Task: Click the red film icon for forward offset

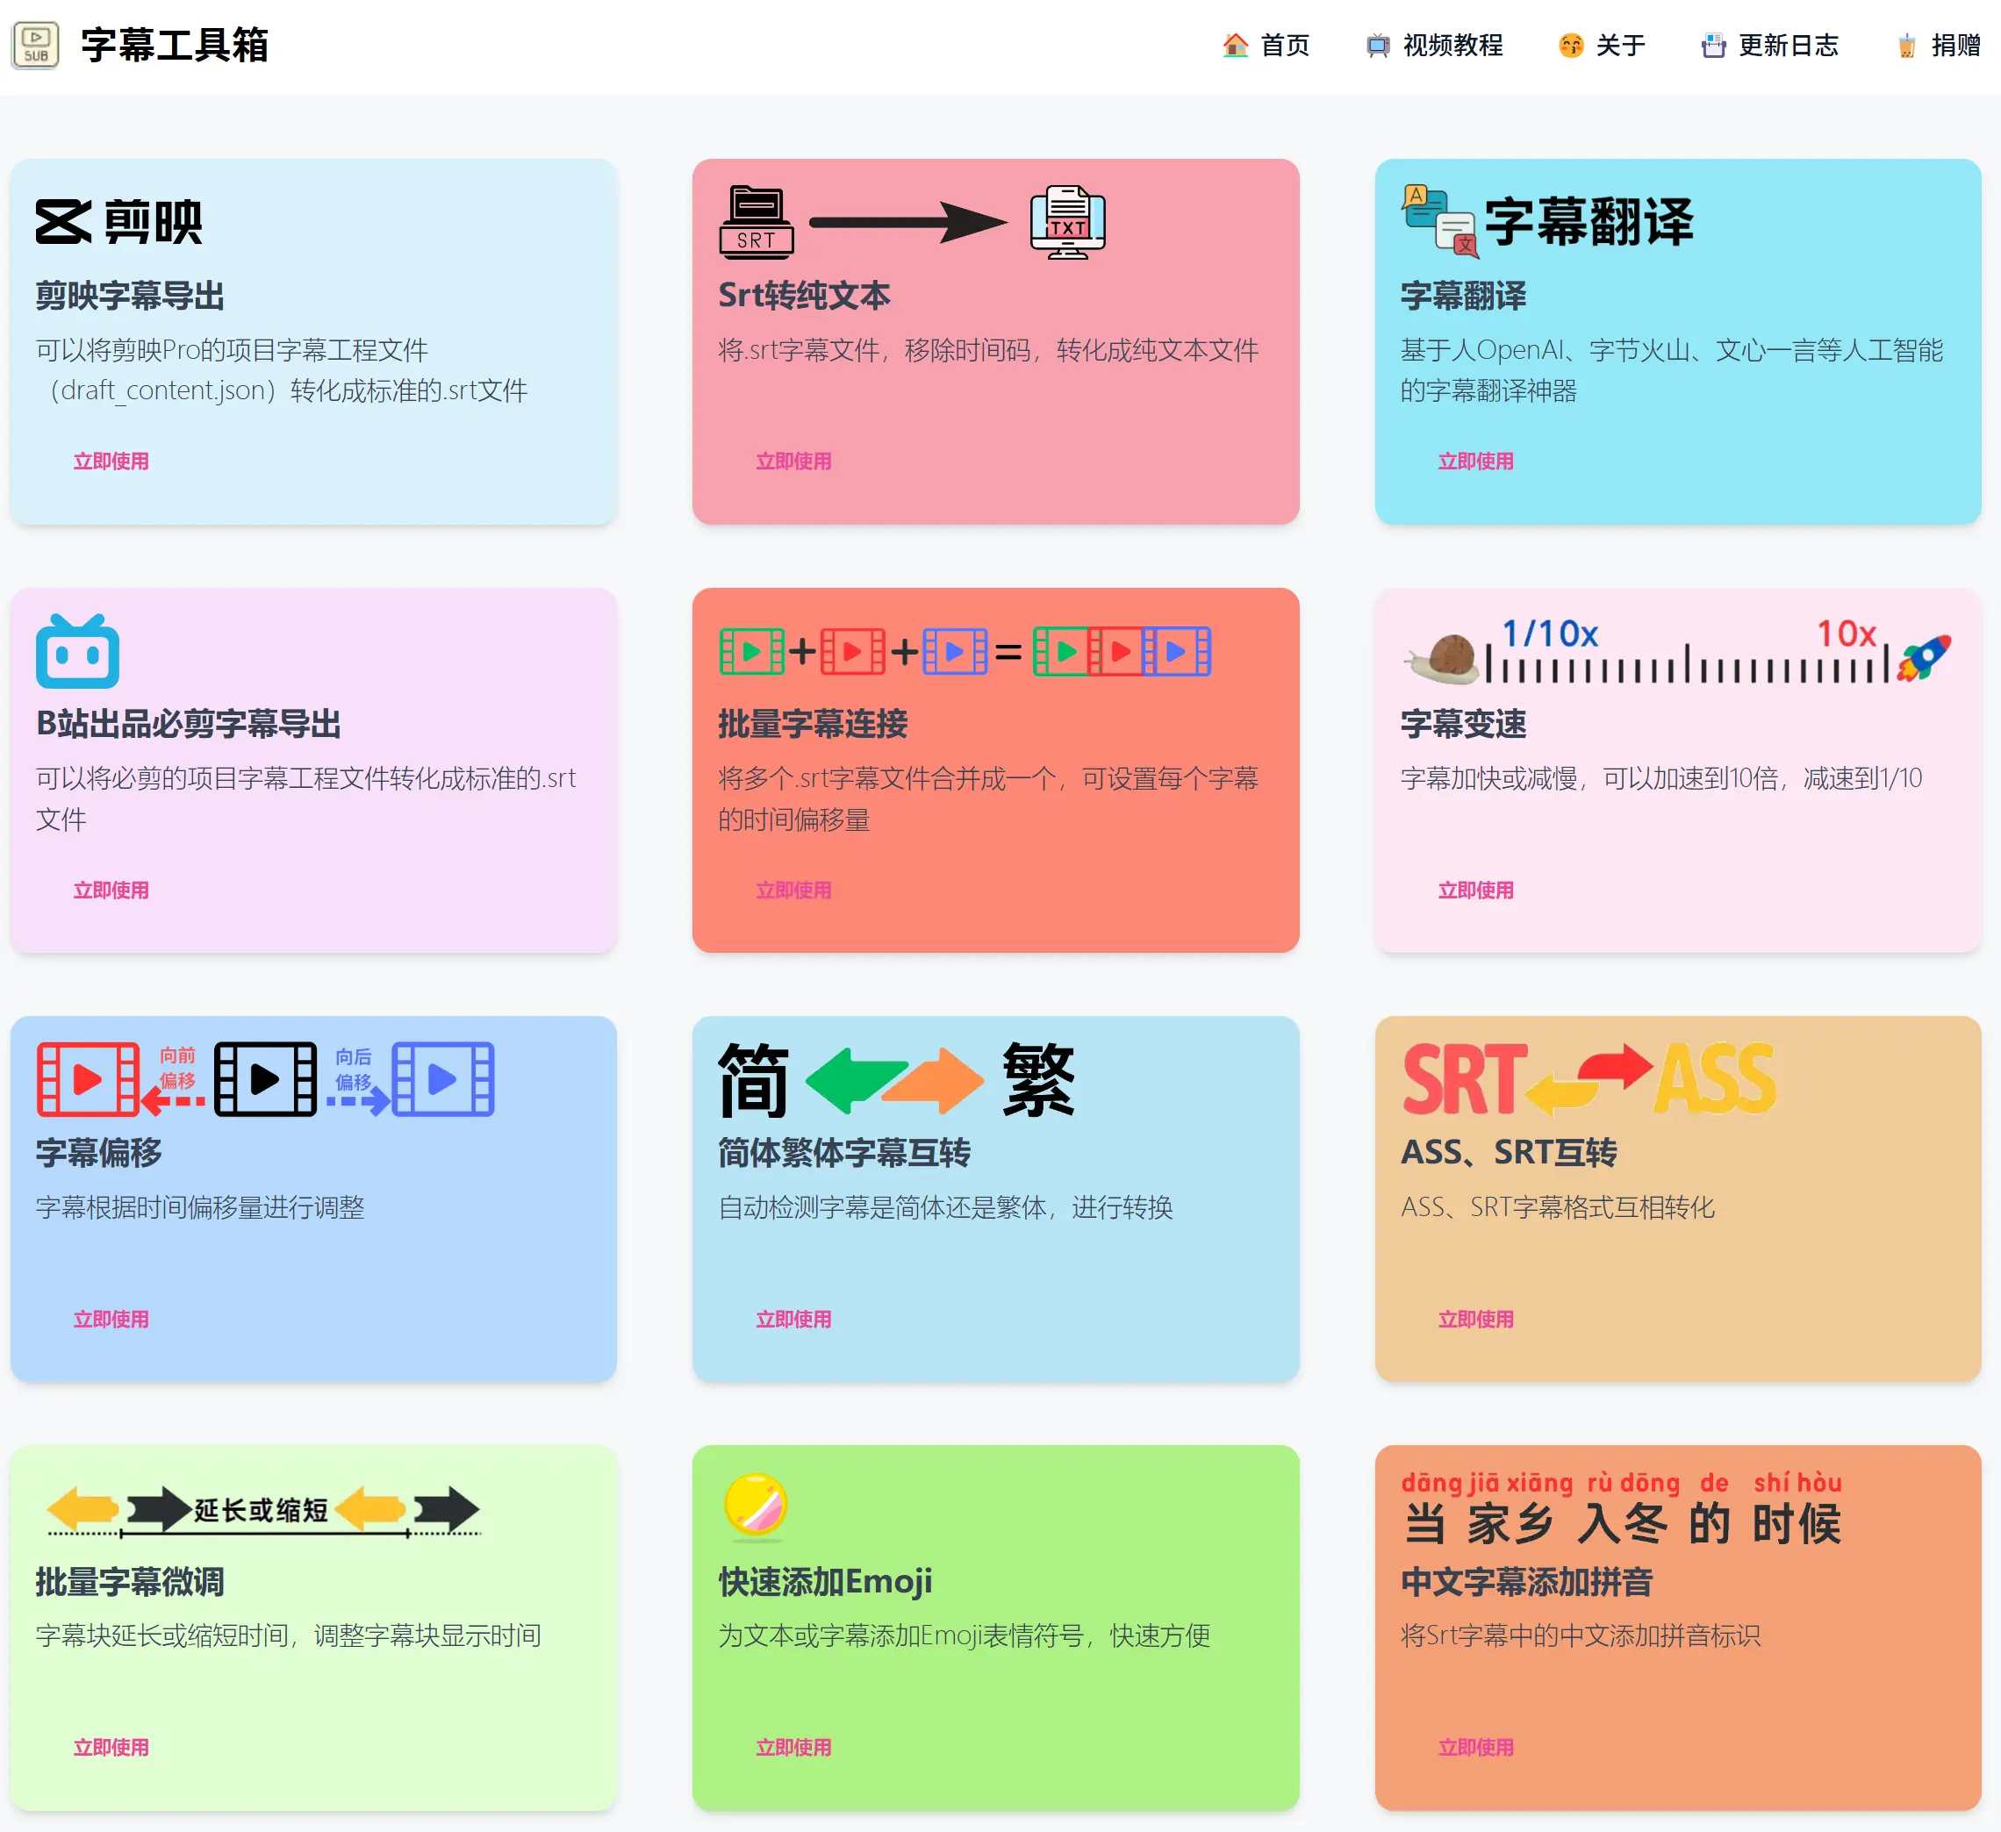Action: (89, 1080)
